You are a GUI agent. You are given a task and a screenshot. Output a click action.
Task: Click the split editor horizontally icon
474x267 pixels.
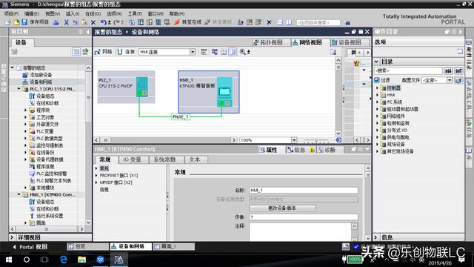coord(280,22)
